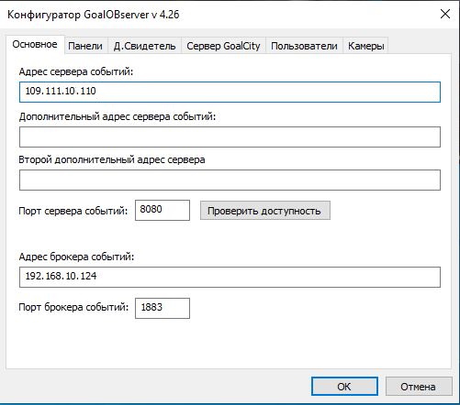Switch to Сервер GoalCity tab
The height and width of the screenshot is (405, 460).
[x=223, y=46]
